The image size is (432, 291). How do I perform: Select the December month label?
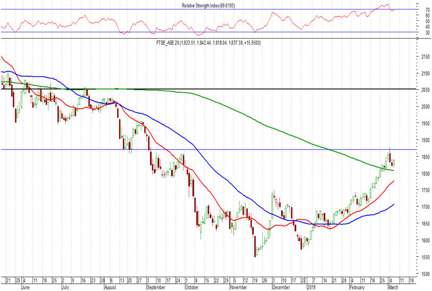click(281, 287)
